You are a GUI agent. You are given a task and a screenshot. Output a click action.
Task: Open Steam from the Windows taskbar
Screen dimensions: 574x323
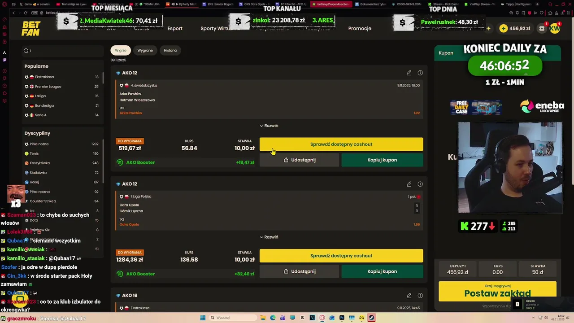pyautogui.click(x=372, y=318)
